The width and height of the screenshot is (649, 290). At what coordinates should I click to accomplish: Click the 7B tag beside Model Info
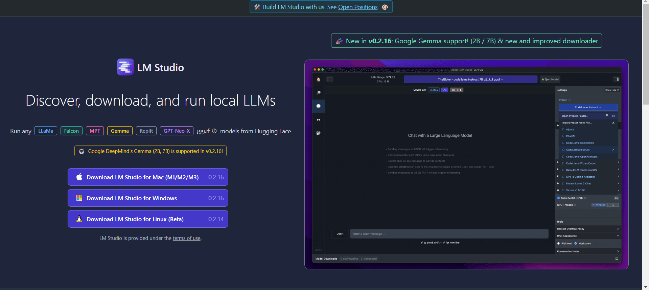coord(445,90)
